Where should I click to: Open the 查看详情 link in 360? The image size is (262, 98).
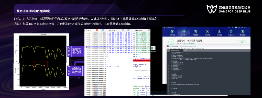(192, 44)
